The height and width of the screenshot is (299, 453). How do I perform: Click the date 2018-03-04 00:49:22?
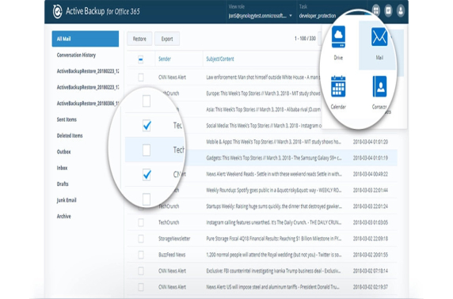pos(371,174)
